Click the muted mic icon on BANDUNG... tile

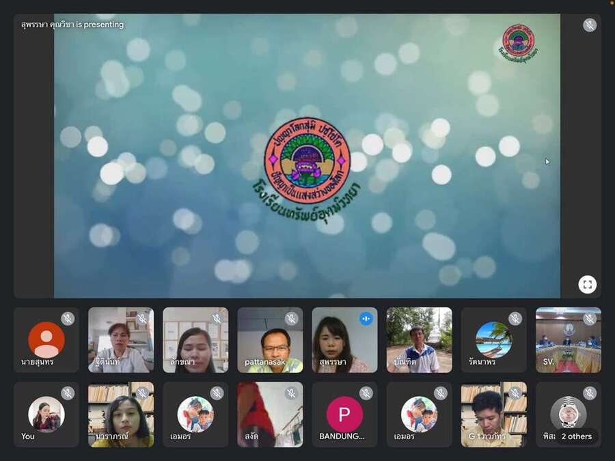pos(366,393)
